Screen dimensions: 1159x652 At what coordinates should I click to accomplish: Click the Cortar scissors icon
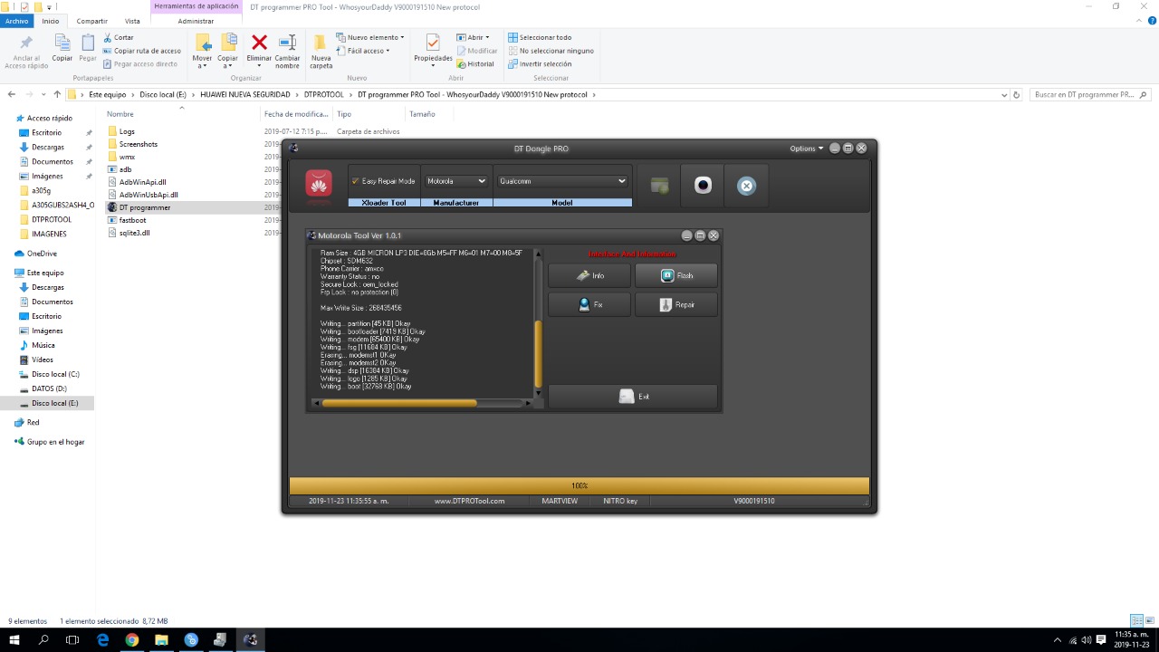108,38
